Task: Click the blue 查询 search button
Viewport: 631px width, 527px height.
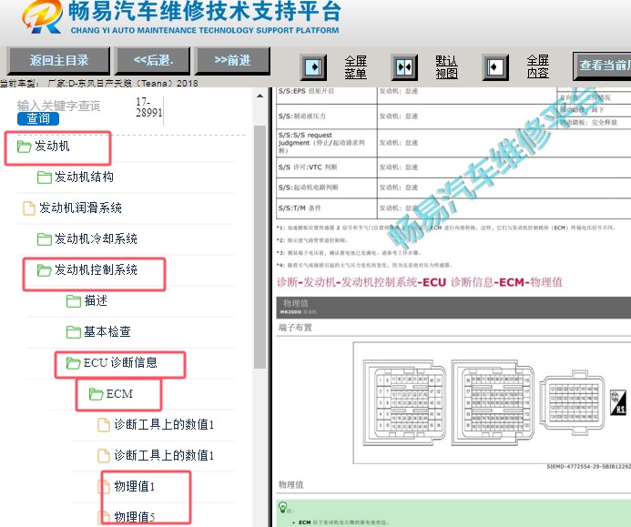Action: click(x=38, y=118)
